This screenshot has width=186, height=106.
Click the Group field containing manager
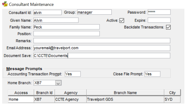click(94, 12)
